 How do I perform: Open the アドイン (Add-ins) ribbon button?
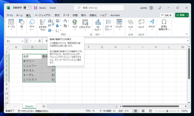pyautogui.click(x=32, y=25)
